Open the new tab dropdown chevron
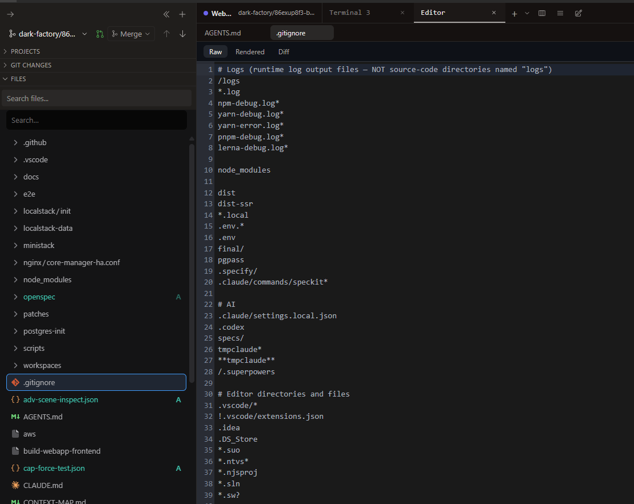The height and width of the screenshot is (504, 634). point(527,13)
